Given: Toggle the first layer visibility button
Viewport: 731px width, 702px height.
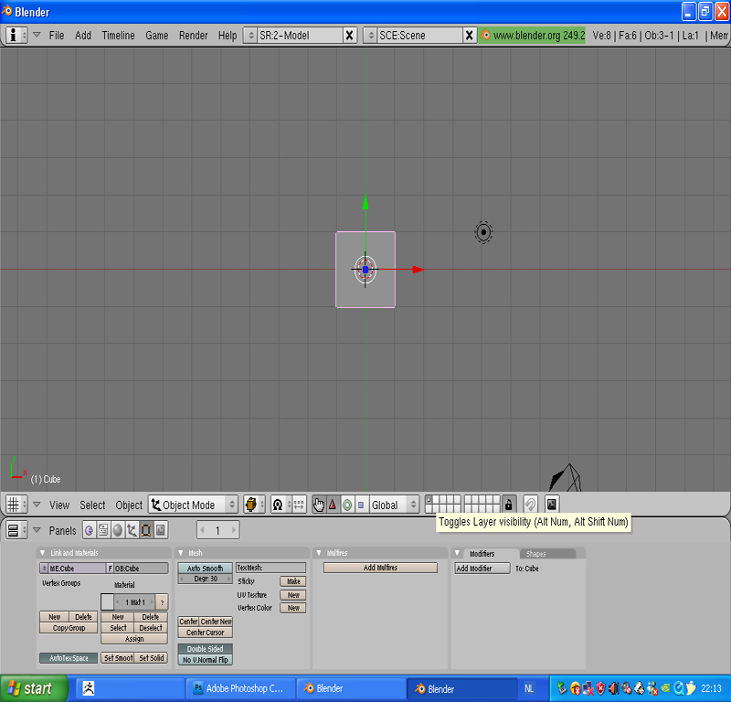Looking at the screenshot, I should click(x=429, y=500).
